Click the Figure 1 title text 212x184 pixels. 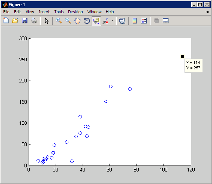click(17, 5)
